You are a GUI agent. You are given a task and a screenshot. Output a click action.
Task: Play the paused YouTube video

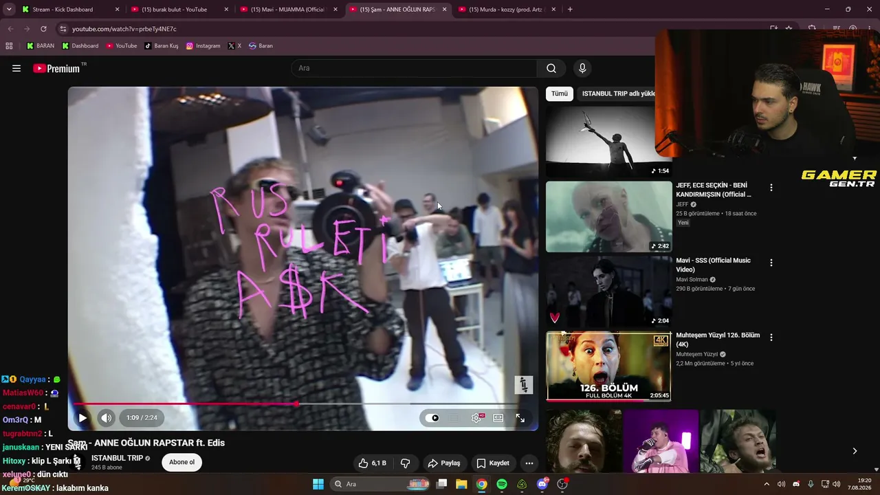[x=82, y=417]
